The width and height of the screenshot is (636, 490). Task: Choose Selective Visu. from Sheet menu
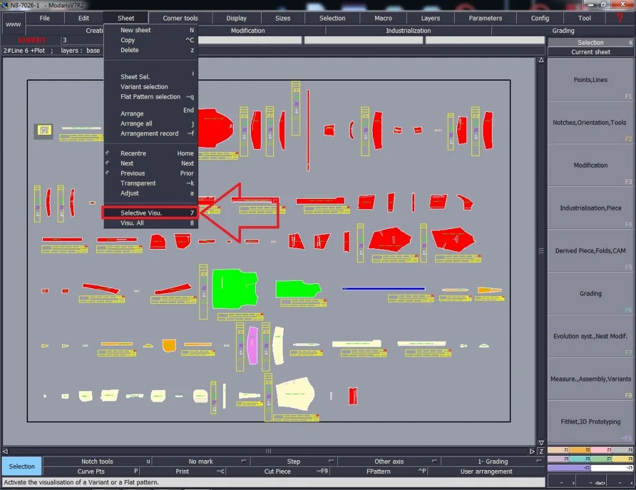150,212
